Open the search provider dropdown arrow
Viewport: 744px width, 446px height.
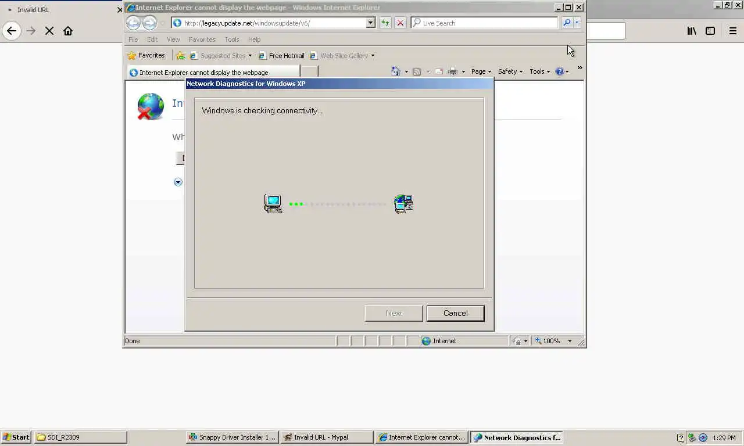click(577, 23)
